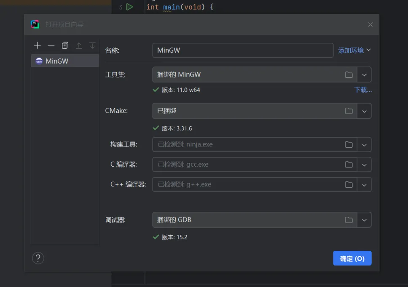Click the 捆绑的 GDB debugger field
Screen dimensions: 408x287
tap(255, 220)
